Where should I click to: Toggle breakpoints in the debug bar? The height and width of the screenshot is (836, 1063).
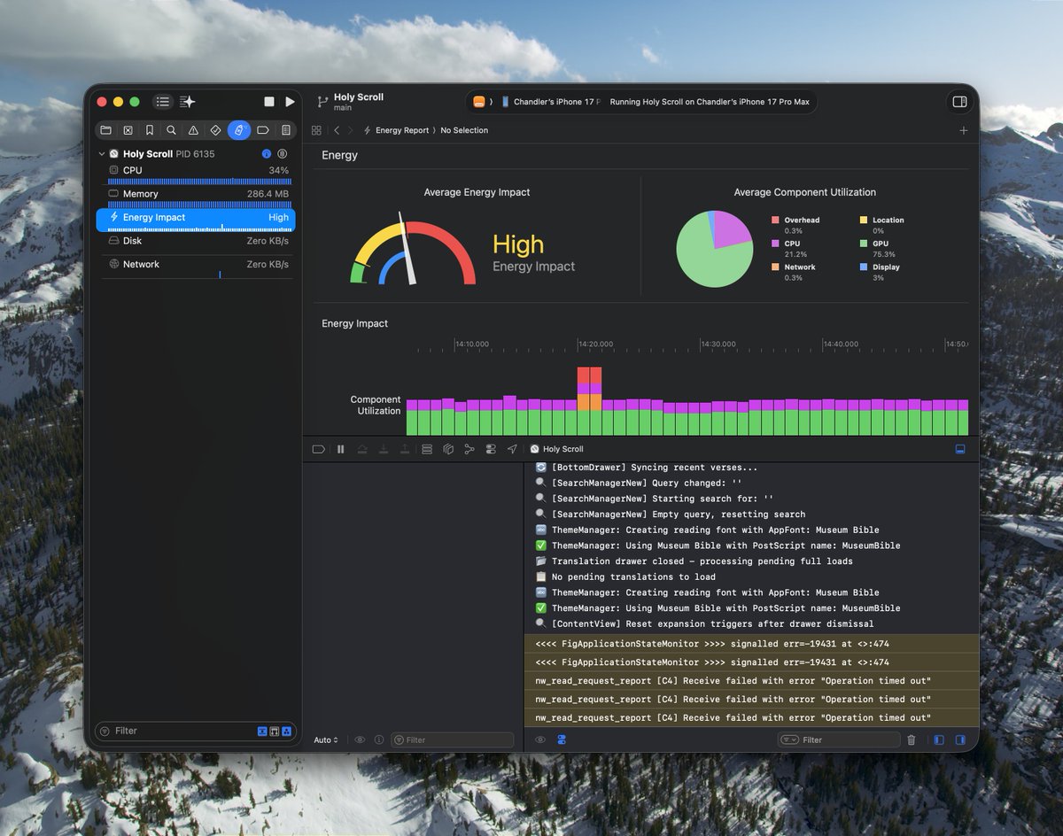(318, 450)
